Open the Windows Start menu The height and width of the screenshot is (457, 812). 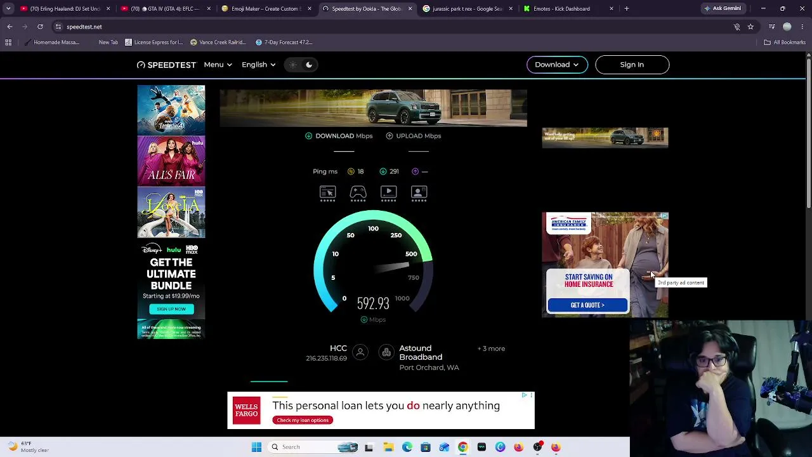[x=256, y=447]
